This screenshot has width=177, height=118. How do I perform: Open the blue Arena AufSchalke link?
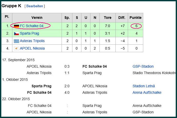point(147,92)
